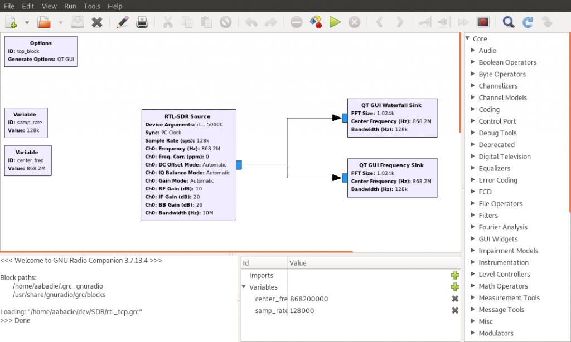Cut the selected block
The image size is (571, 342).
[x=168, y=22]
